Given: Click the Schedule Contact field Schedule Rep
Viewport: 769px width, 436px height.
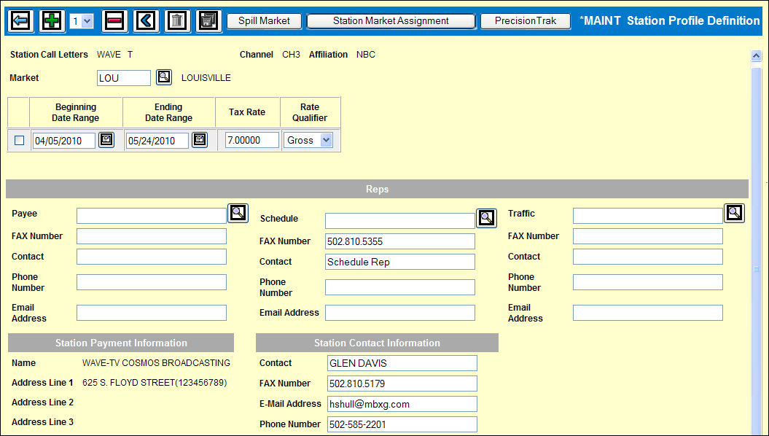Looking at the screenshot, I should click(400, 262).
